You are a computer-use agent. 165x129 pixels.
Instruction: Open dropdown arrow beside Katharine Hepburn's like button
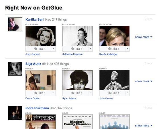(x=90, y=49)
